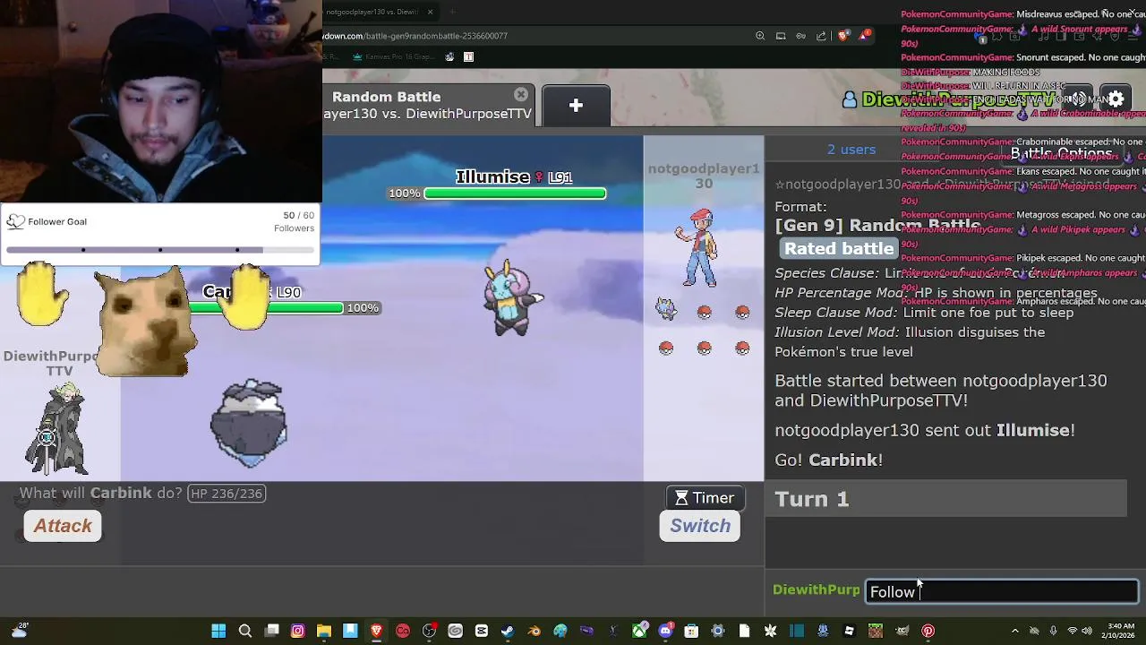Close the Random Battle room tab
1146x645 pixels.
[521, 95]
